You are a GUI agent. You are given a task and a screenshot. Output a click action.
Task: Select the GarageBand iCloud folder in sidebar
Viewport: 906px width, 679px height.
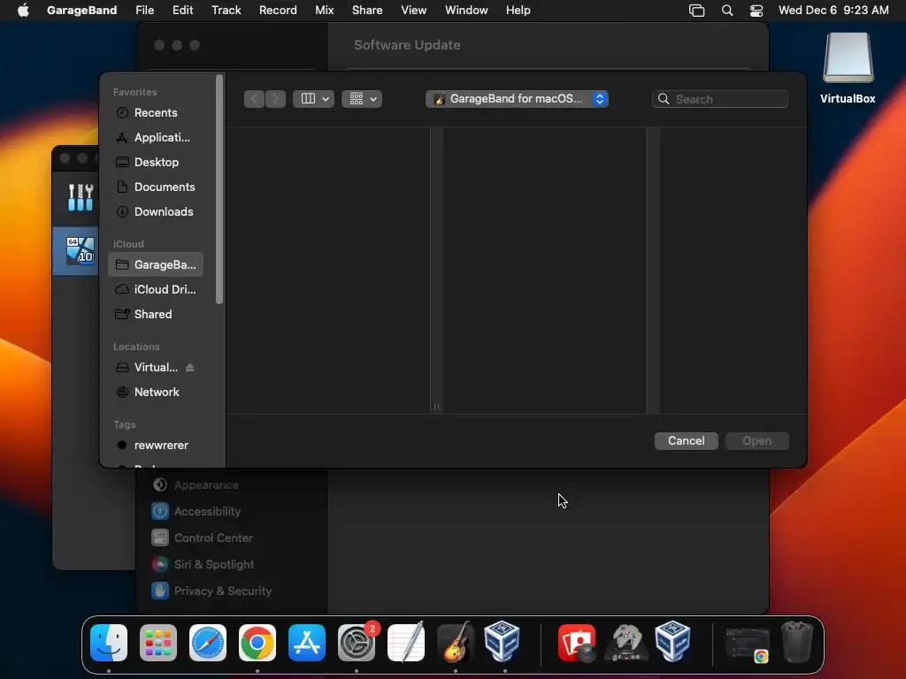(156, 264)
